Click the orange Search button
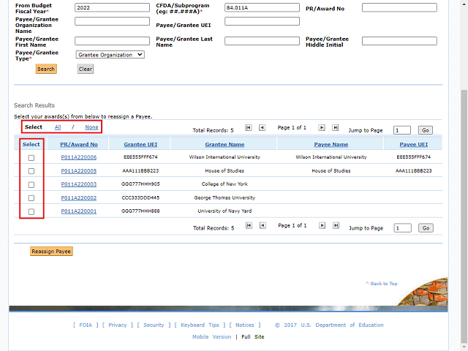 (x=46, y=69)
